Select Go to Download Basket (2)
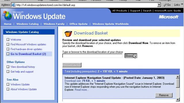 click(x=28, y=54)
